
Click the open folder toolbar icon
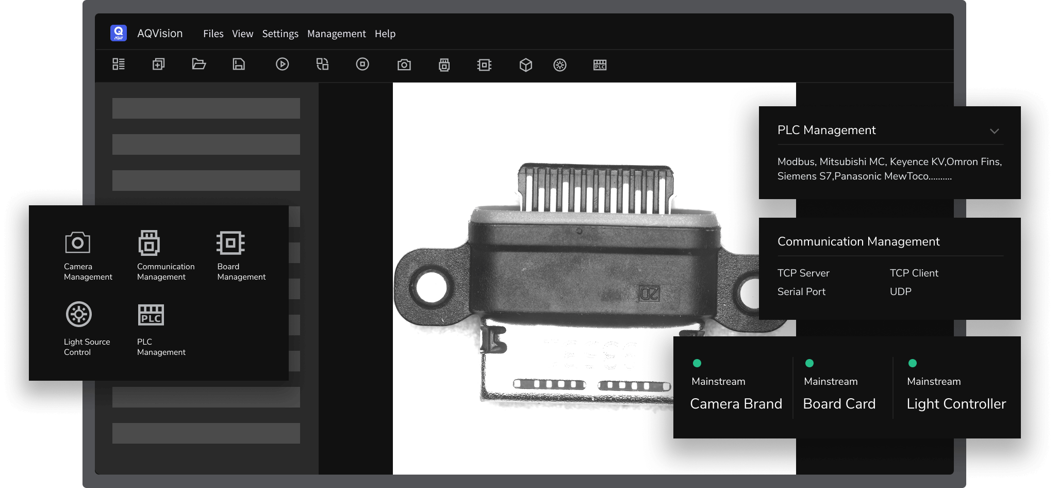tap(199, 64)
